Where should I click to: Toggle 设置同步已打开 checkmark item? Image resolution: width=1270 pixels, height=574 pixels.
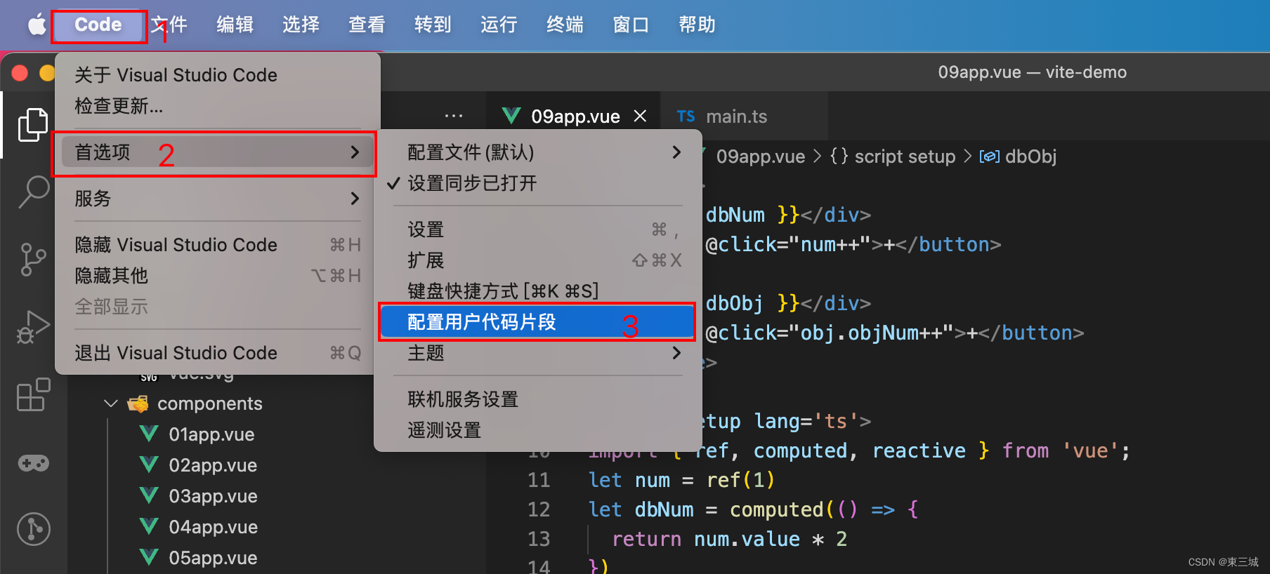pos(538,183)
